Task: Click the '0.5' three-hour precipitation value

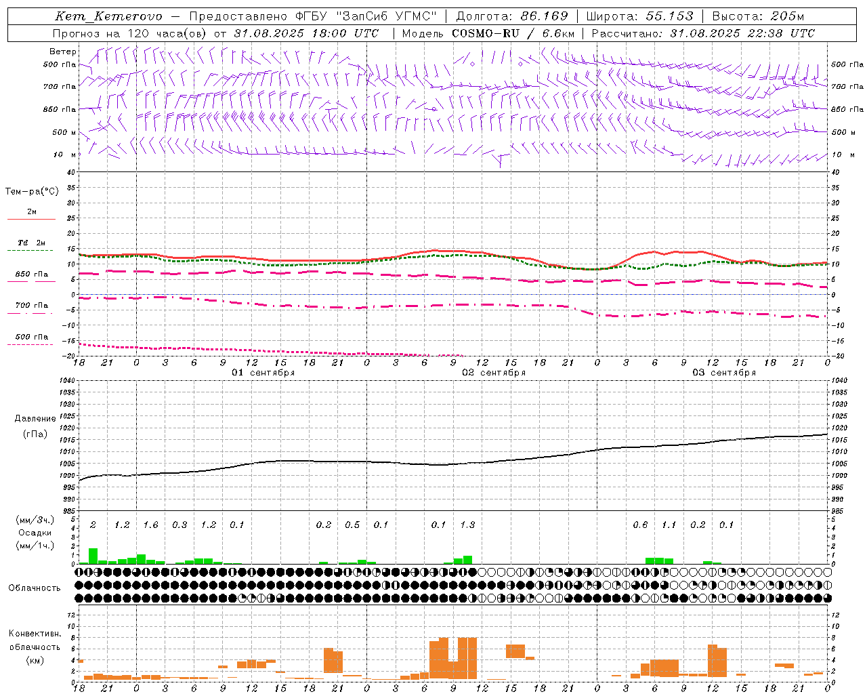Action: click(352, 525)
